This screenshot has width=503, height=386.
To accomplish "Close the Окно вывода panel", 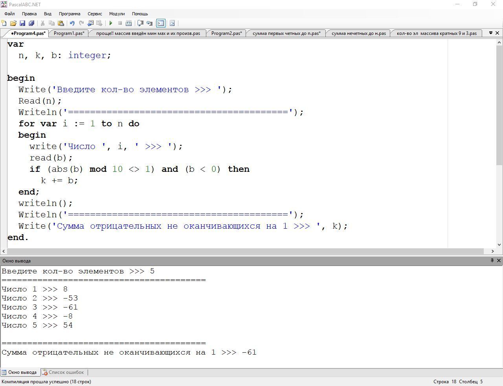I will [x=499, y=260].
